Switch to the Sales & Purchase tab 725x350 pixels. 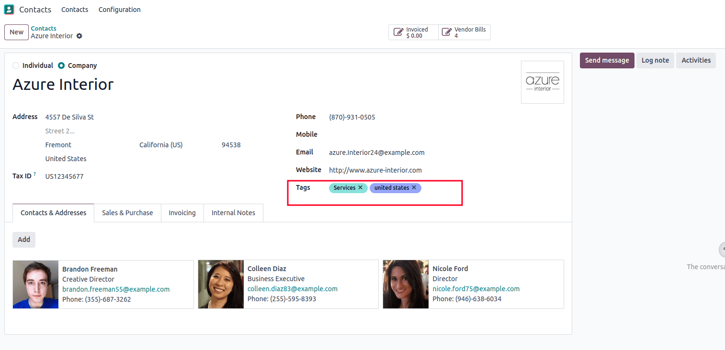(127, 213)
